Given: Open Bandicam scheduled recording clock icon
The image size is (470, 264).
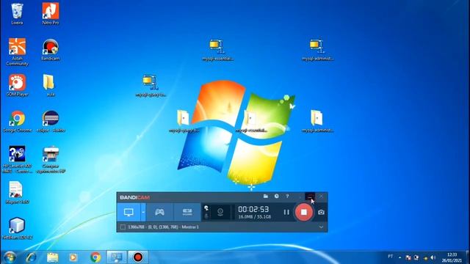Looking at the screenshot, I should [276, 196].
